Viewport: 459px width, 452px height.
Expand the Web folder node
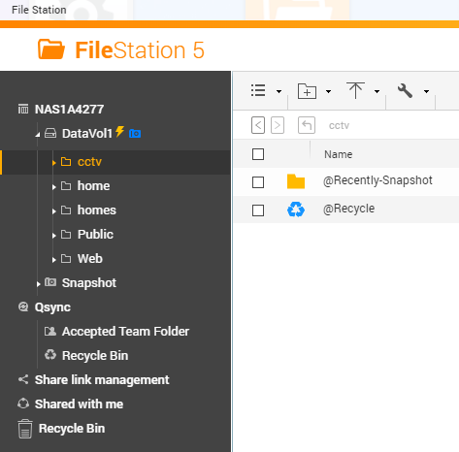pyautogui.click(x=54, y=260)
